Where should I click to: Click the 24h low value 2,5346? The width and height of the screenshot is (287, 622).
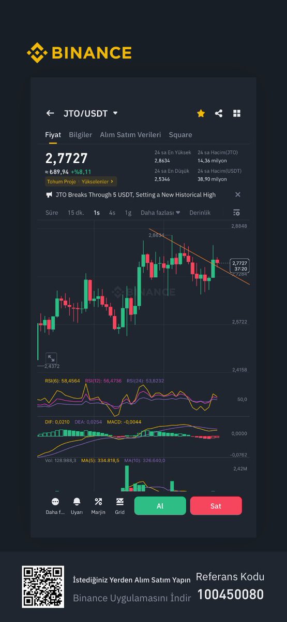point(162,179)
